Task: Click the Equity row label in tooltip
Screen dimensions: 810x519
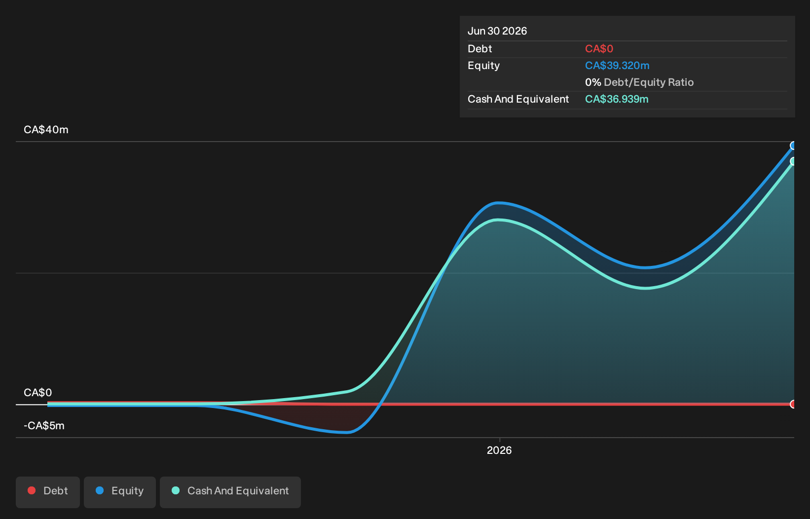Action: pyautogui.click(x=483, y=66)
